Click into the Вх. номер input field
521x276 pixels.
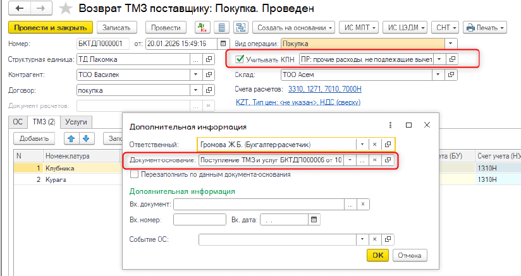pos(199,220)
